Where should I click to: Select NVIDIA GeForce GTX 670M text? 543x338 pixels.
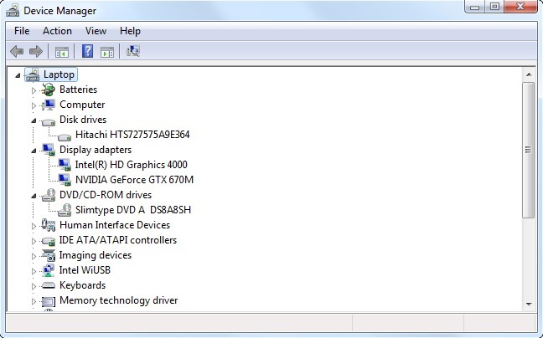[134, 180]
